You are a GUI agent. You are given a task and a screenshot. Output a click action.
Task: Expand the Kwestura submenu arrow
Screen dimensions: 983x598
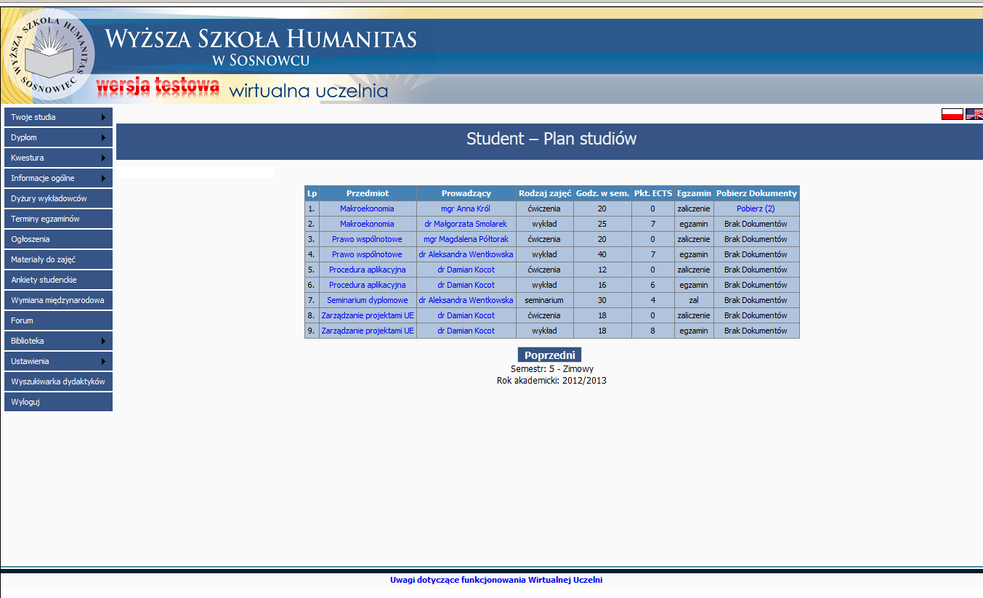pos(104,158)
